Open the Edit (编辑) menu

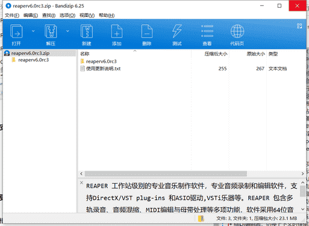(31, 15)
